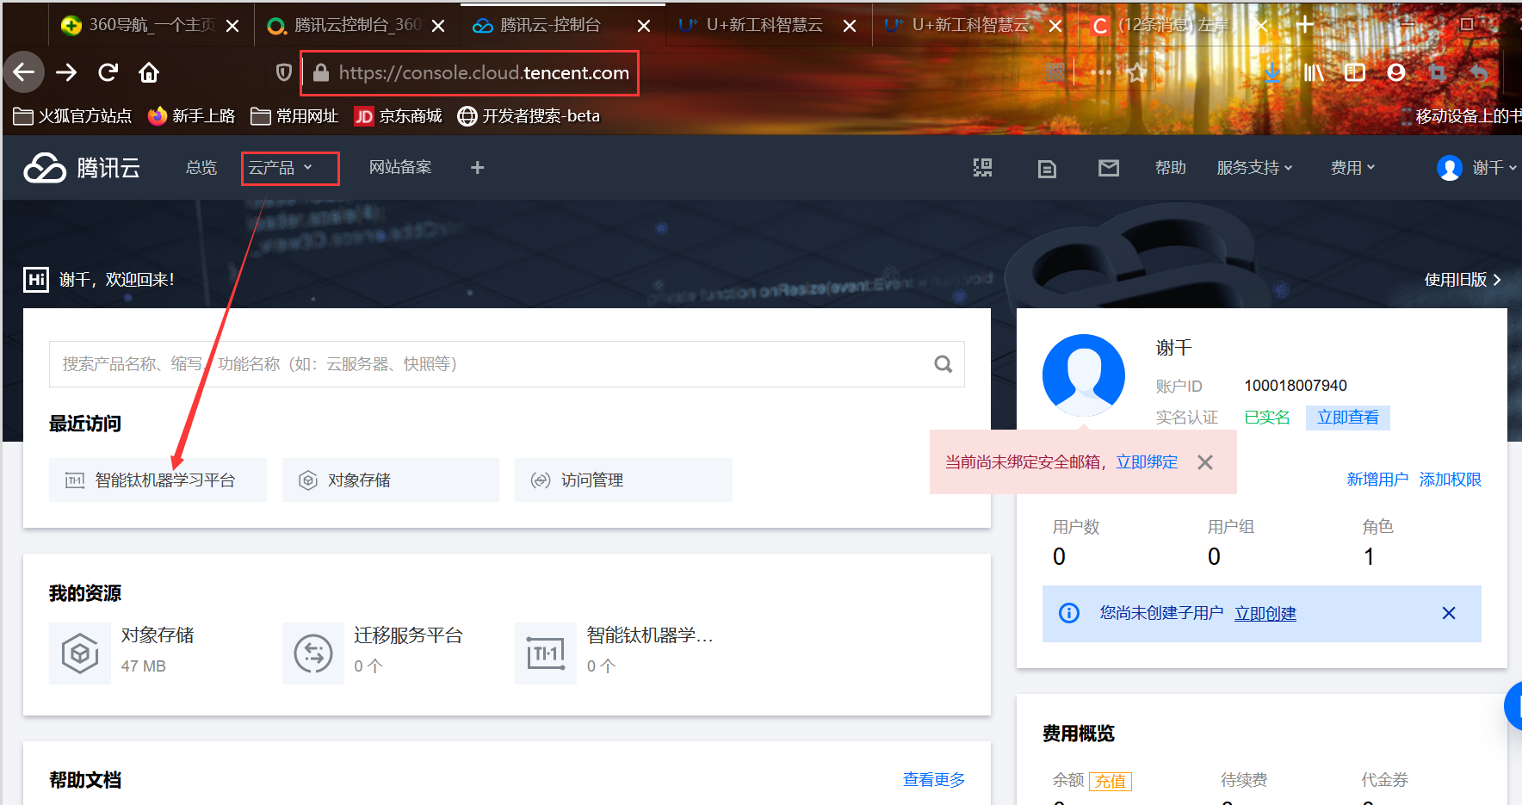Viewport: 1522px width, 805px height.
Task: Reload the current page
Action: click(108, 72)
